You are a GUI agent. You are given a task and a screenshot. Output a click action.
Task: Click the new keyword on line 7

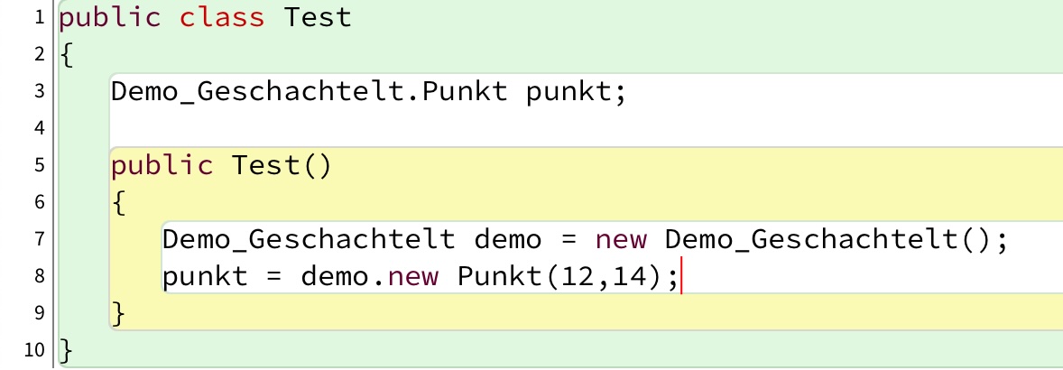[x=621, y=240]
